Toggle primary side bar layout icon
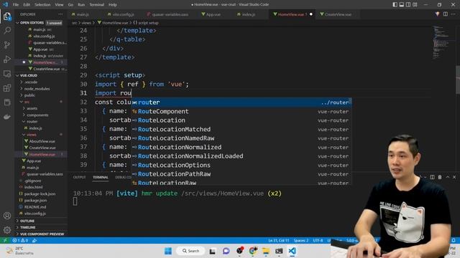Image resolution: width=460 pixels, height=258 pixels. tap(395, 4)
